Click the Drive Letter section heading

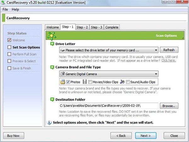pos(65,44)
